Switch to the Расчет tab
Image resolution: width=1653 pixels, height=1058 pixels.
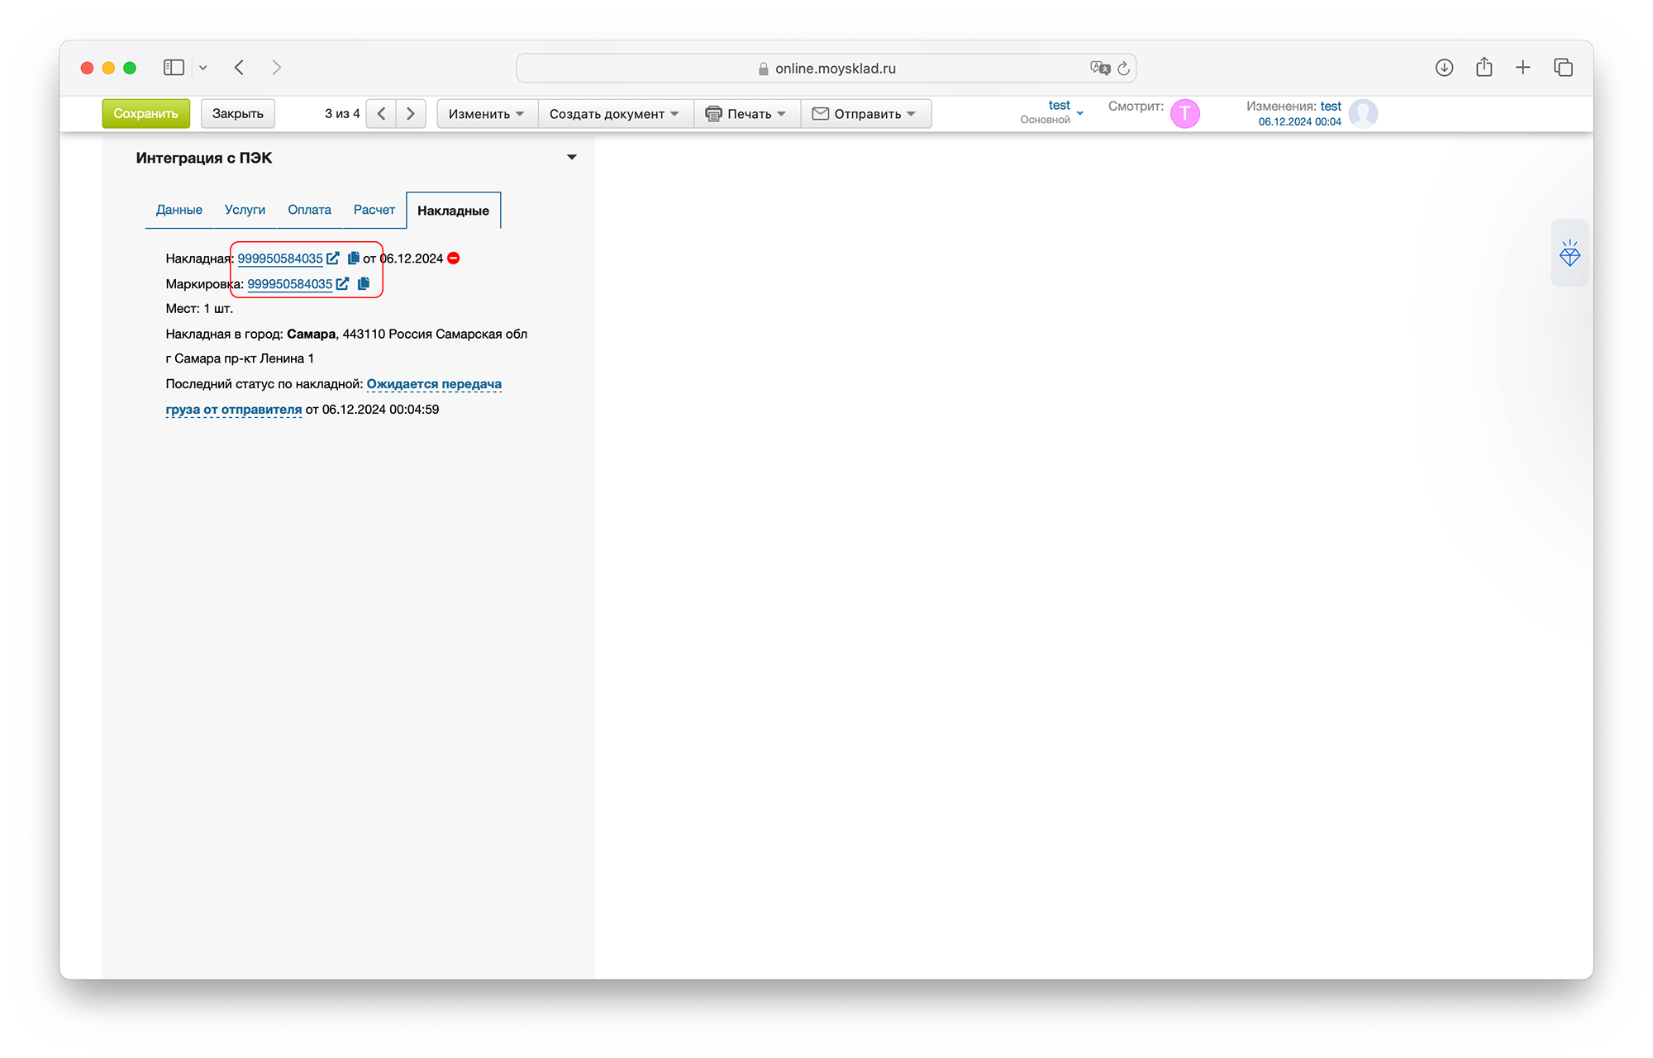click(374, 210)
